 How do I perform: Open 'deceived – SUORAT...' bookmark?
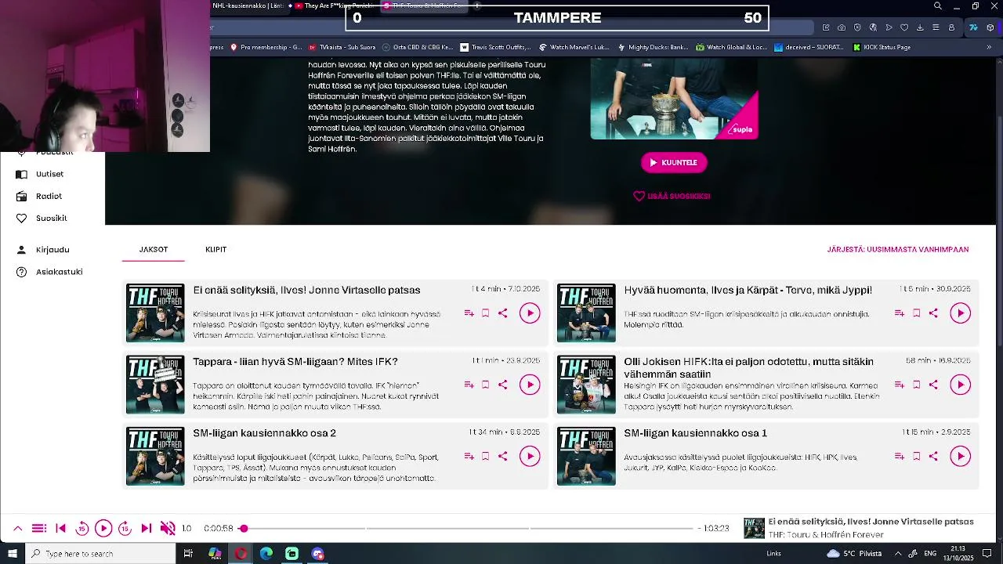point(809,47)
